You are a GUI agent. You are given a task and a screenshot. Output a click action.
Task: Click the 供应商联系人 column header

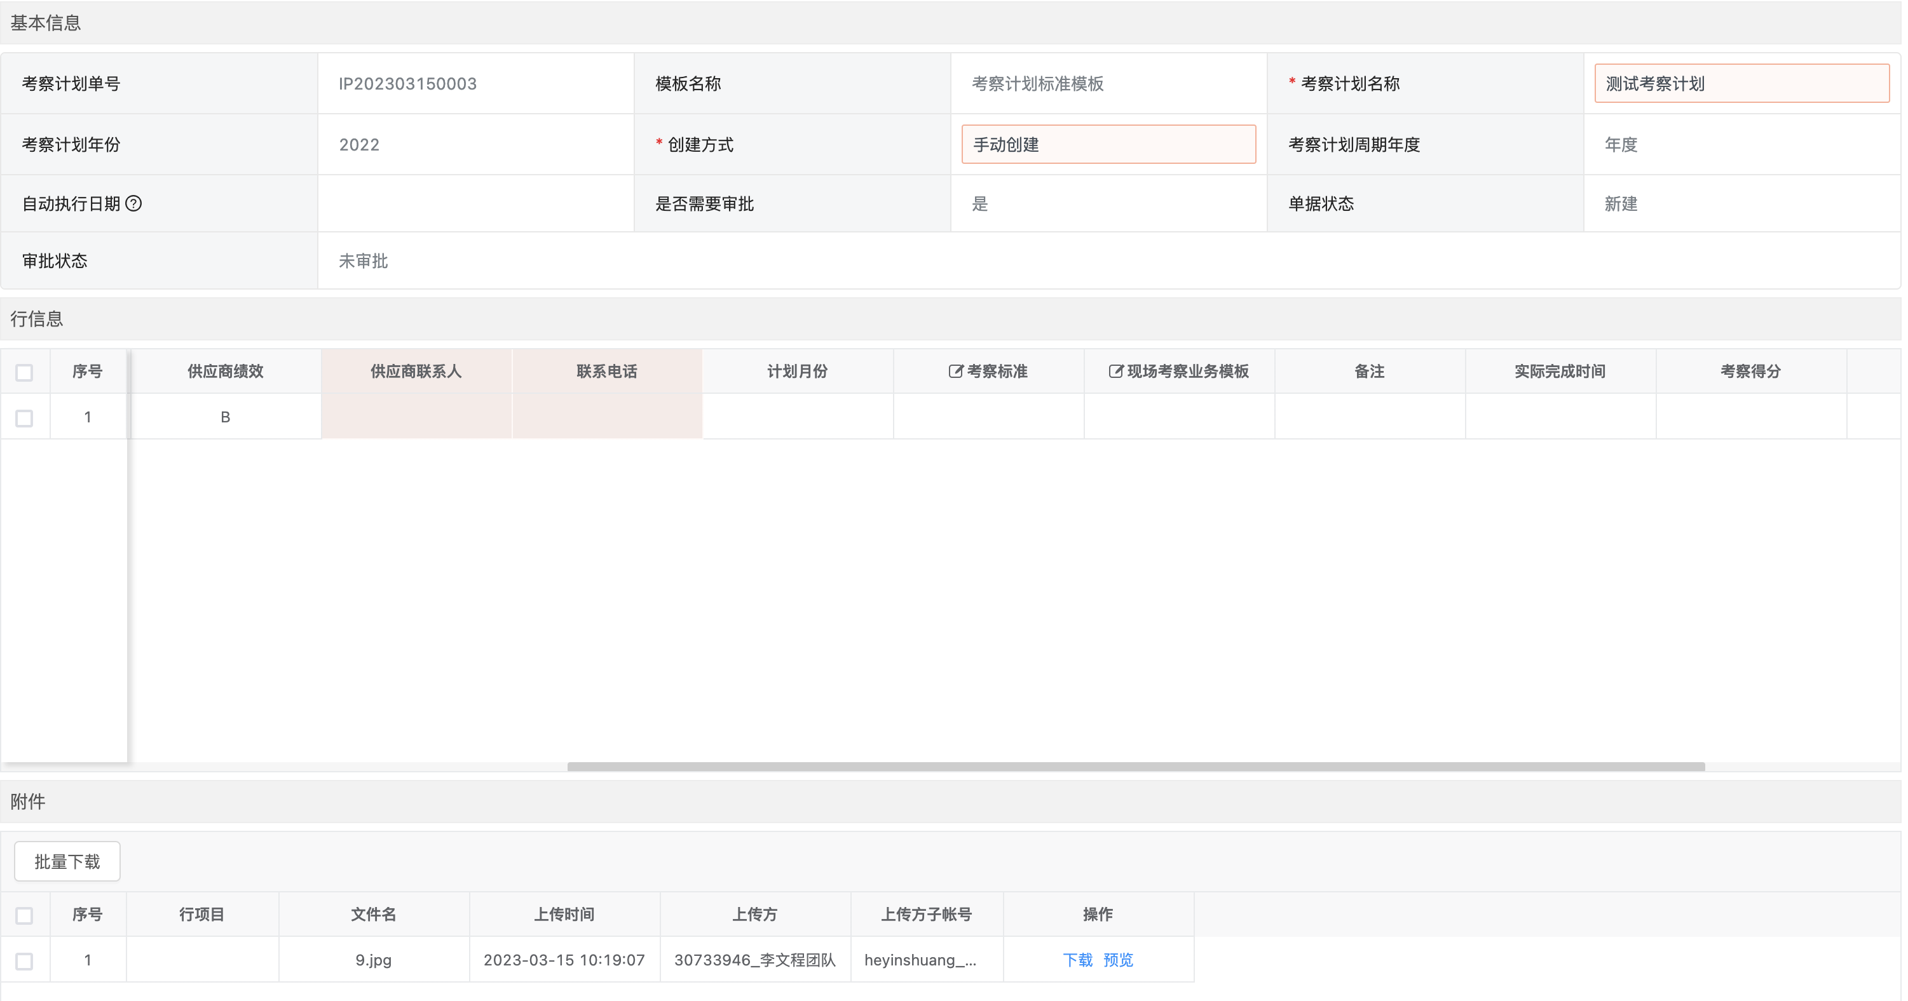pos(416,371)
